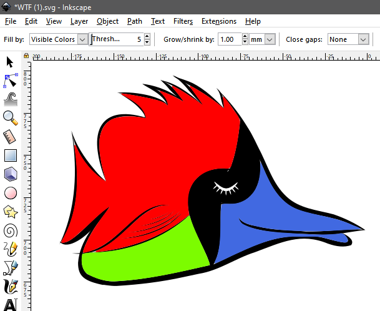Expand the Grow/shrink unit mm dropdown
This screenshot has width=380, height=311.
pos(262,39)
